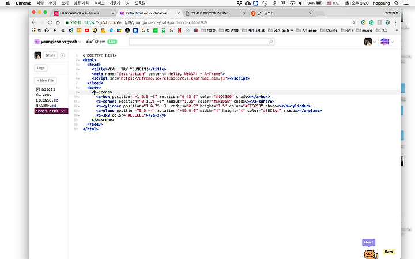Open the Logs panel

coord(41,68)
